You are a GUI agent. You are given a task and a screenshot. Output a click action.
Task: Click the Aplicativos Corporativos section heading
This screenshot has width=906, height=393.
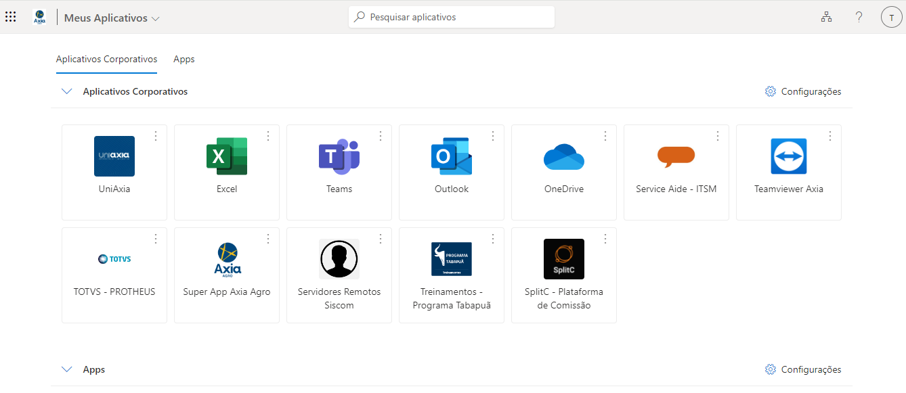pos(135,91)
